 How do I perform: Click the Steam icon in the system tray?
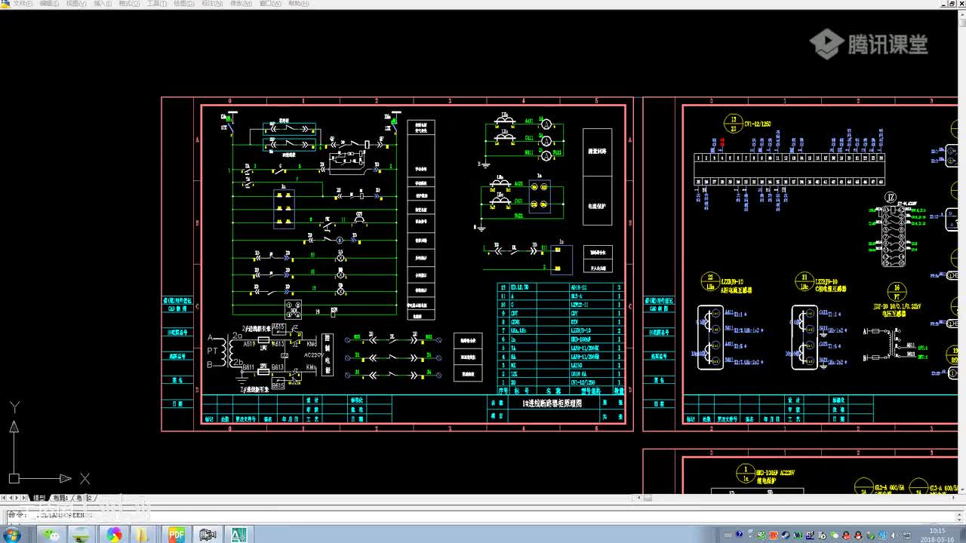pyautogui.click(x=787, y=535)
